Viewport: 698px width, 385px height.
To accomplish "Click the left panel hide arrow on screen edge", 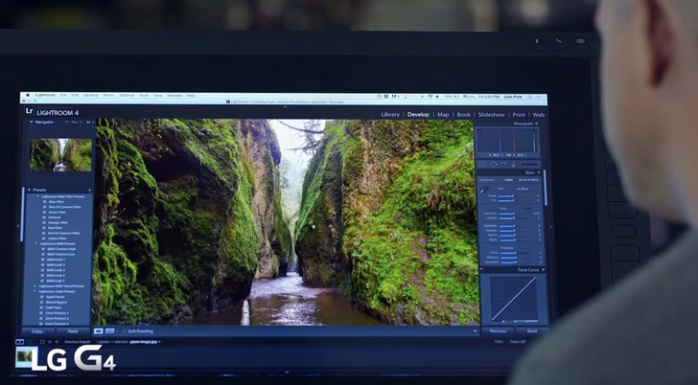I will pyautogui.click(x=19, y=226).
